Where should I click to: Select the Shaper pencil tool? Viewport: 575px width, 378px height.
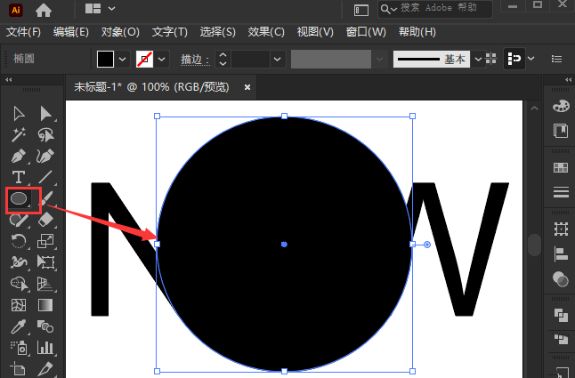pyautogui.click(x=19, y=220)
